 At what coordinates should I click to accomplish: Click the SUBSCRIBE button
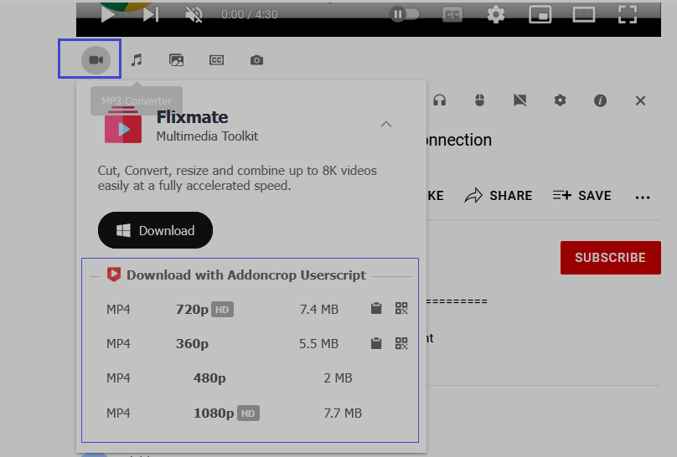pyautogui.click(x=611, y=258)
